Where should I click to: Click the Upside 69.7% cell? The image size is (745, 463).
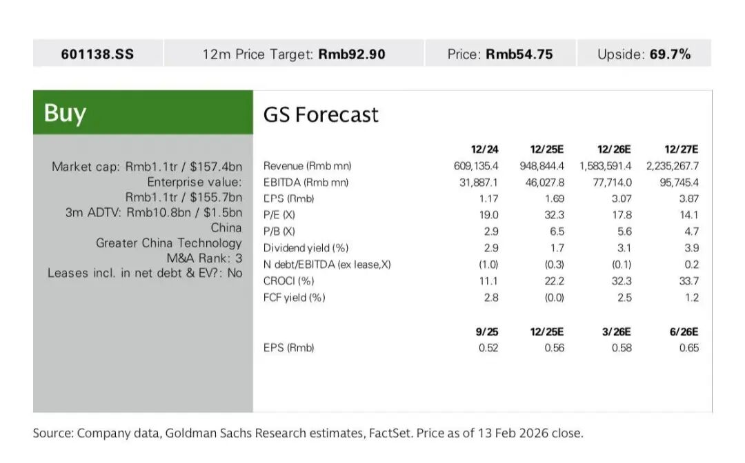pyautogui.click(x=644, y=54)
